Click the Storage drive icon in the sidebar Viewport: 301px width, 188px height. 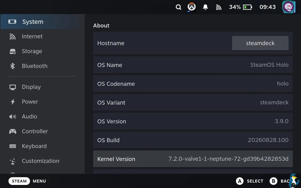click(x=13, y=51)
